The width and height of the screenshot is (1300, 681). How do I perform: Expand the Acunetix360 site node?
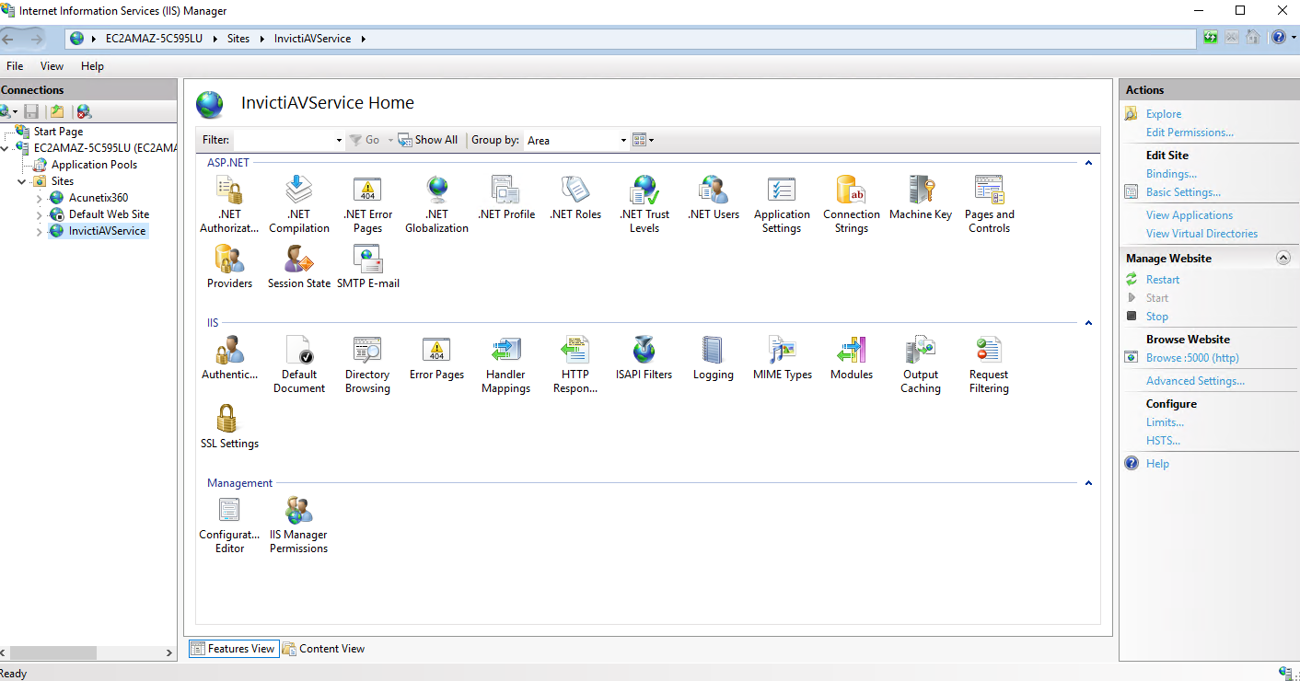[39, 198]
